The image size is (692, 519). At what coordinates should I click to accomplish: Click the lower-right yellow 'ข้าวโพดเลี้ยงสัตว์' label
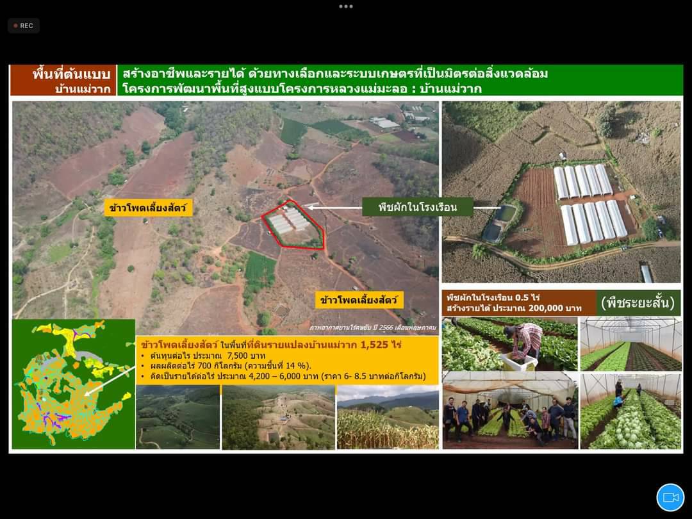point(359,299)
